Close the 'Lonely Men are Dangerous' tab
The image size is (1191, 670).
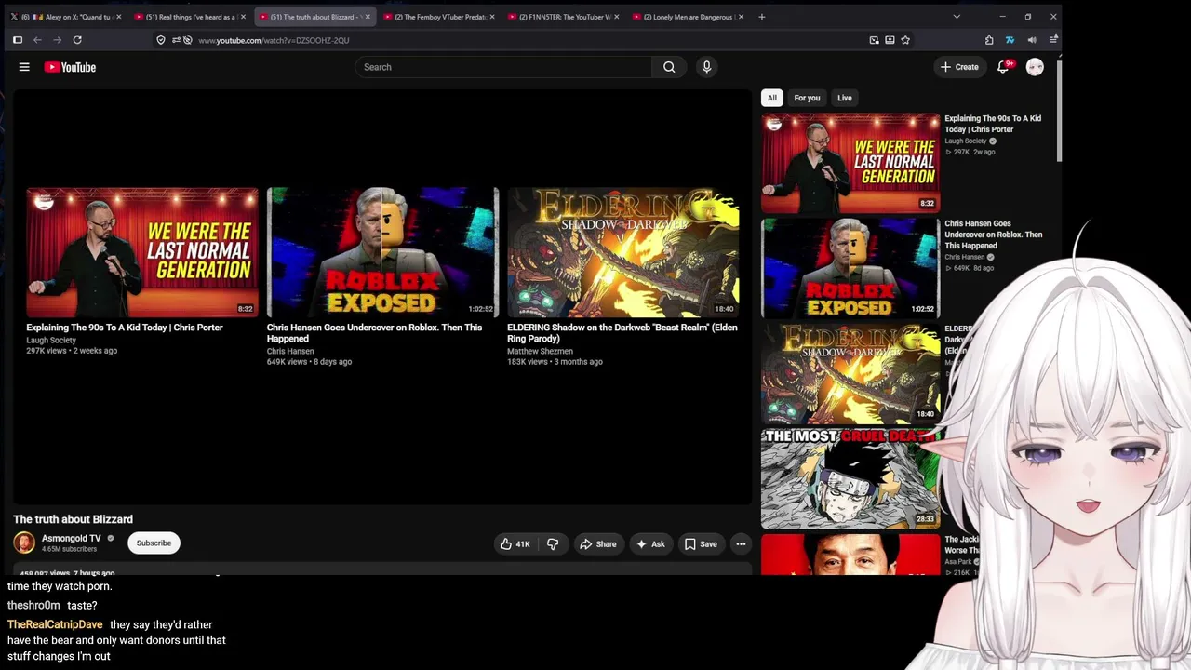pos(741,17)
